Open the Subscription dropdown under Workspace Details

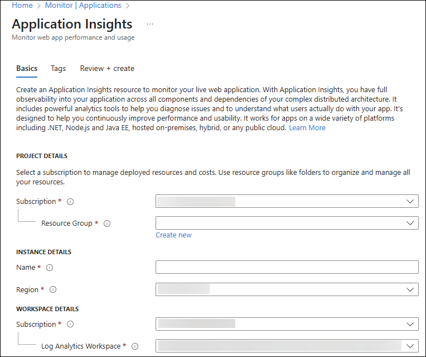[x=287, y=324]
